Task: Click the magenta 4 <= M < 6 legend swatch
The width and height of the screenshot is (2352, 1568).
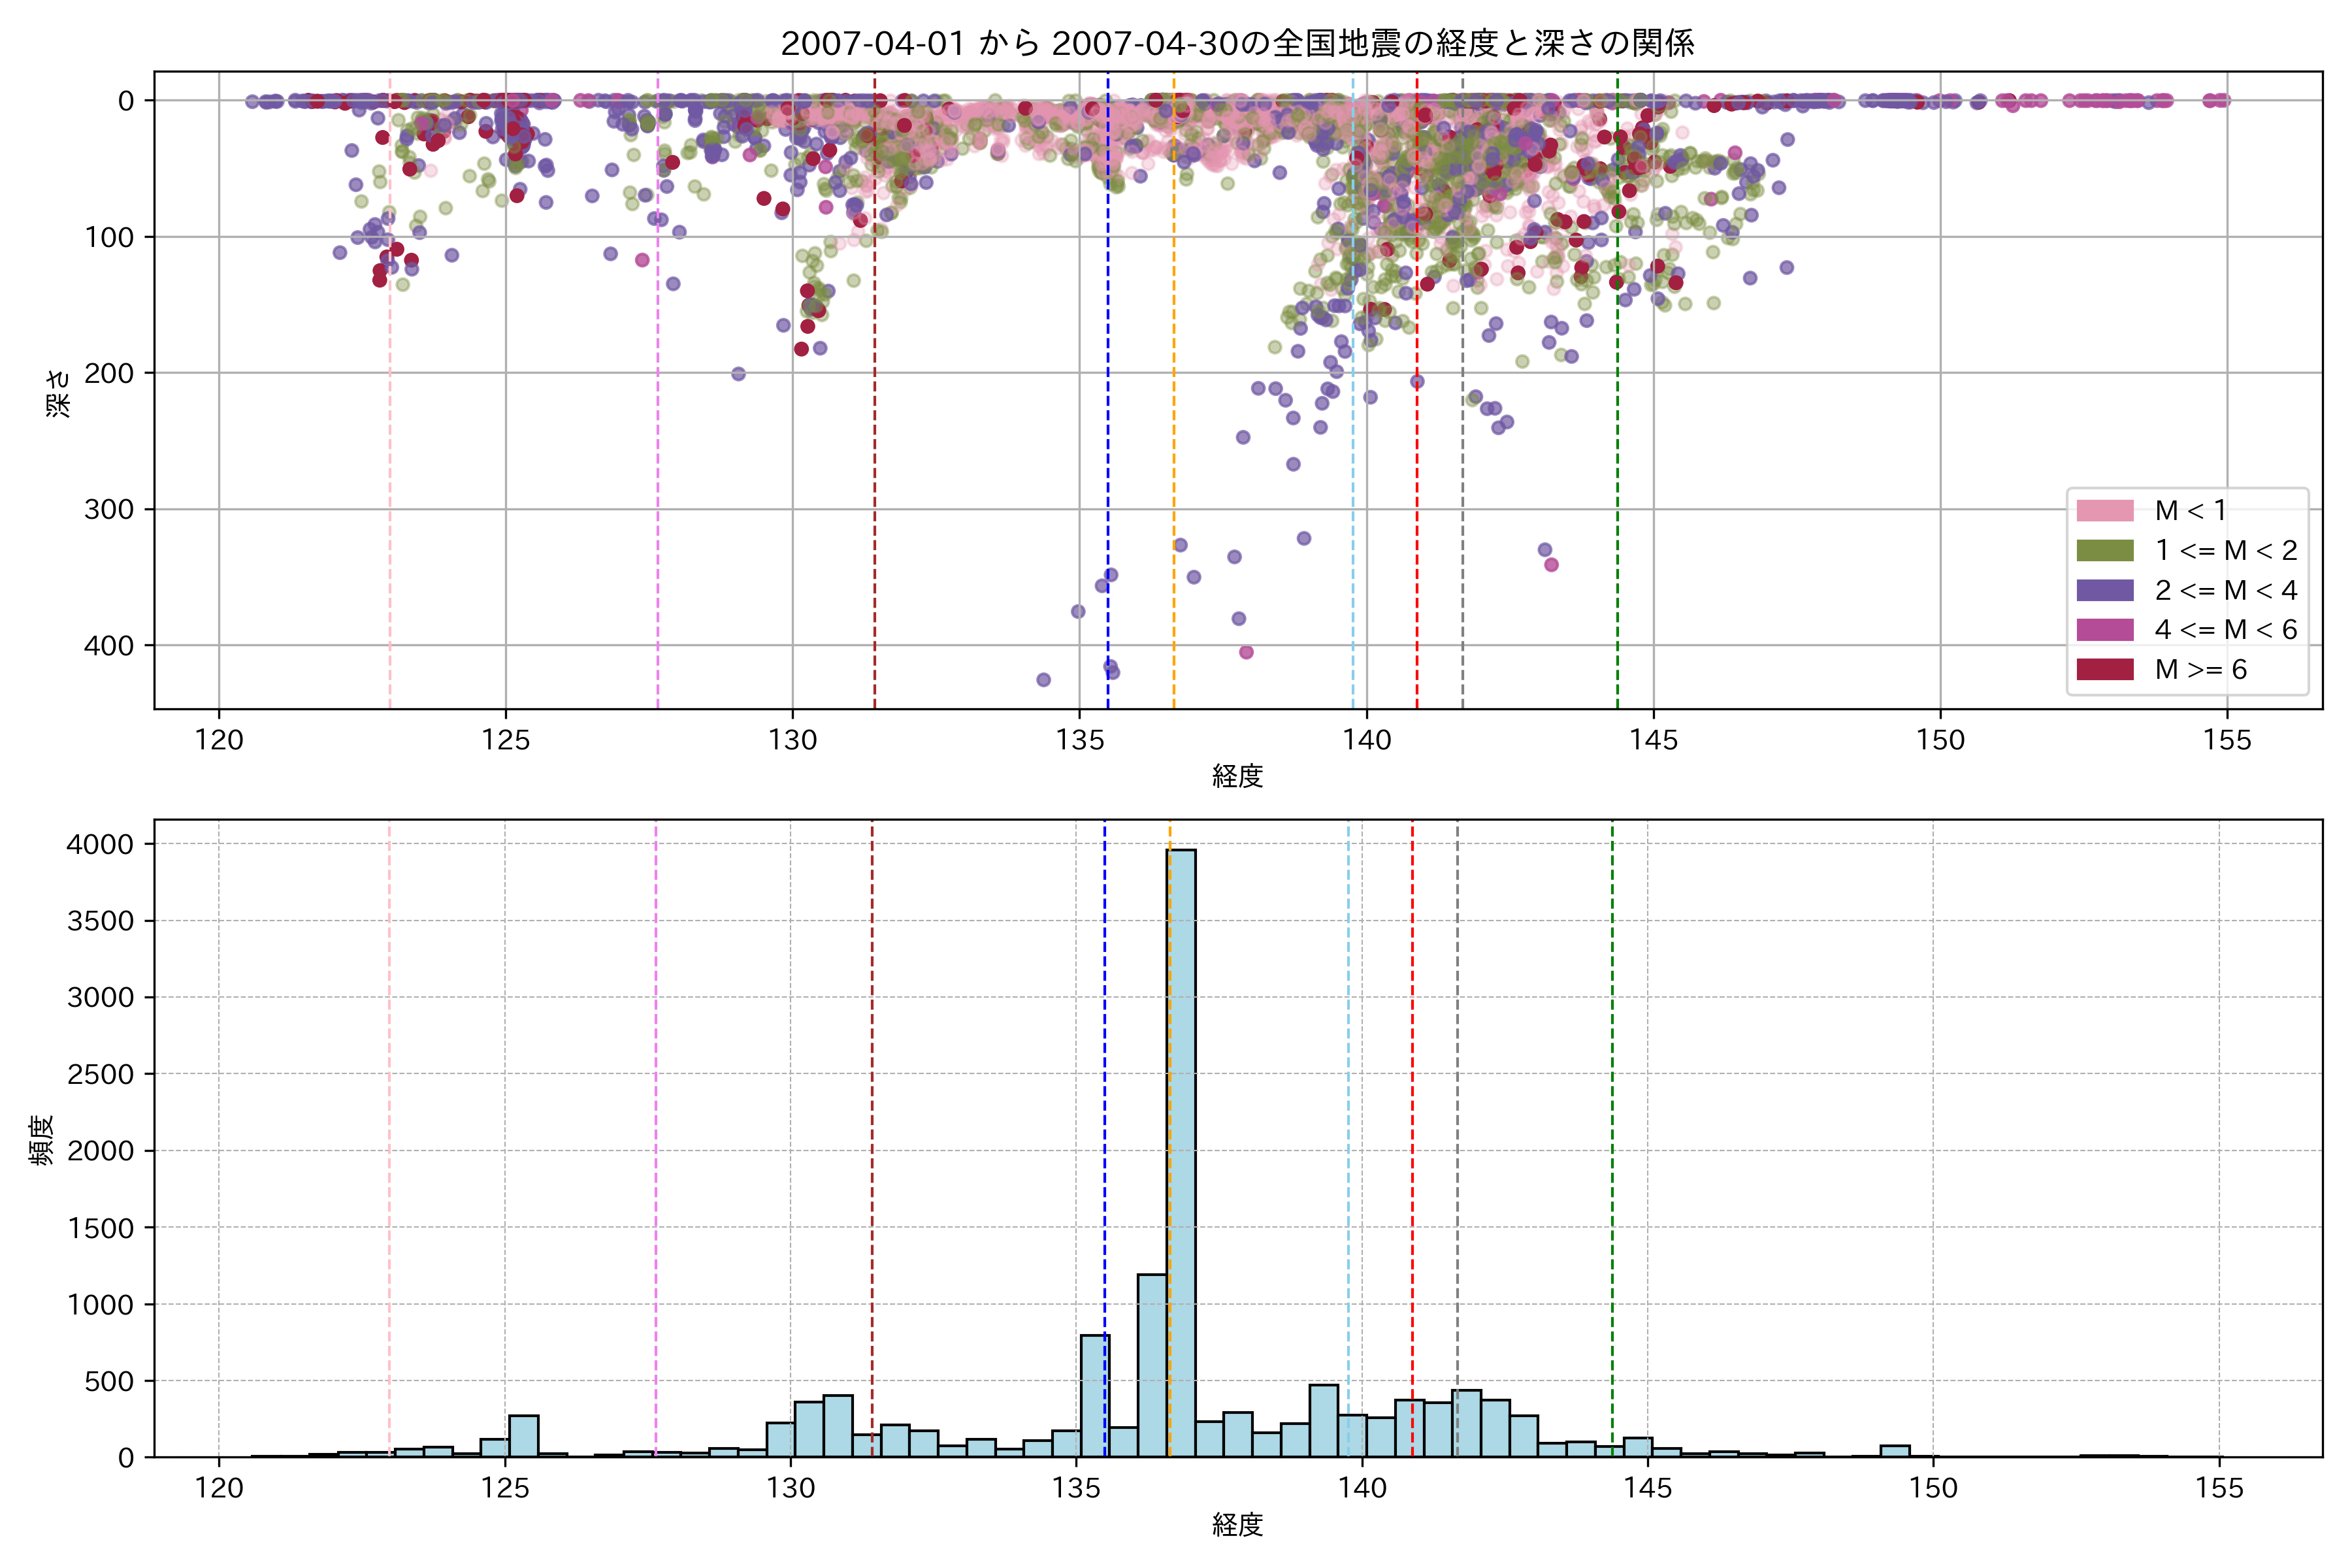Action: (x=2104, y=629)
